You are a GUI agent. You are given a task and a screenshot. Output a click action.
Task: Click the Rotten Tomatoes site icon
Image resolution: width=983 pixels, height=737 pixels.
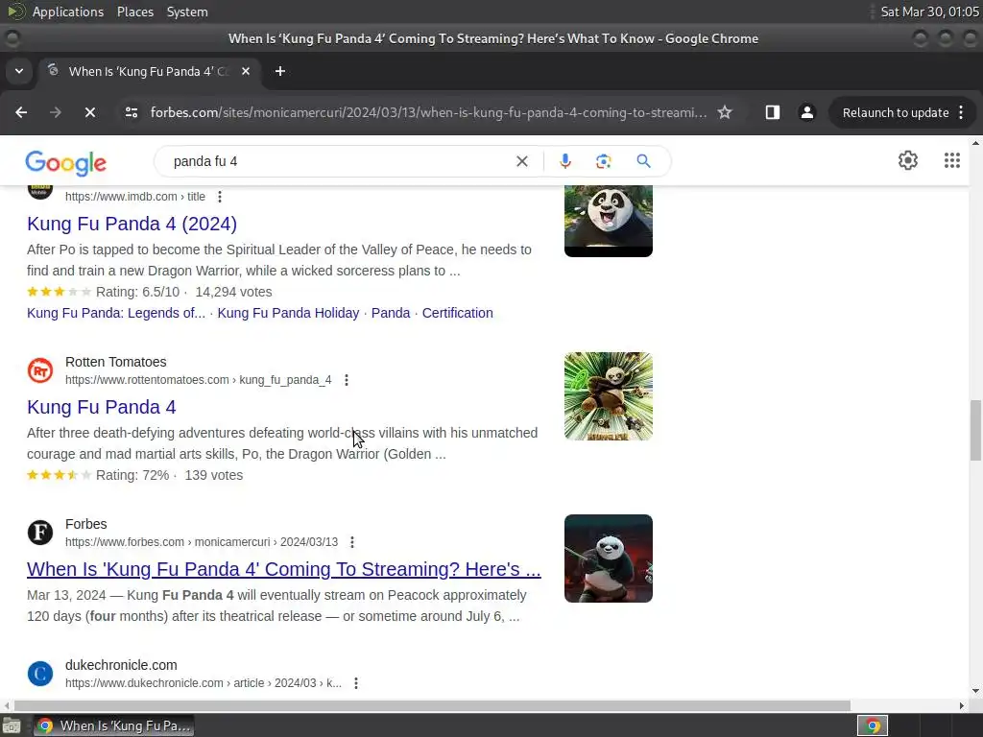click(x=40, y=370)
